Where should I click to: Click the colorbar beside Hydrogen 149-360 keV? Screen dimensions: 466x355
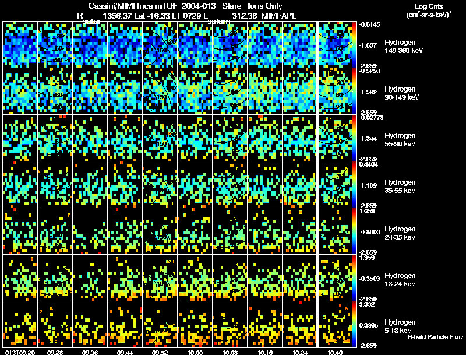(354, 44)
